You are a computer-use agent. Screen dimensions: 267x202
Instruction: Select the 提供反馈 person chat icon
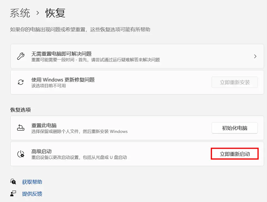tap(13, 194)
